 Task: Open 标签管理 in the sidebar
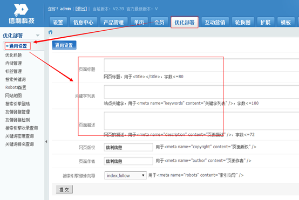click(13, 71)
